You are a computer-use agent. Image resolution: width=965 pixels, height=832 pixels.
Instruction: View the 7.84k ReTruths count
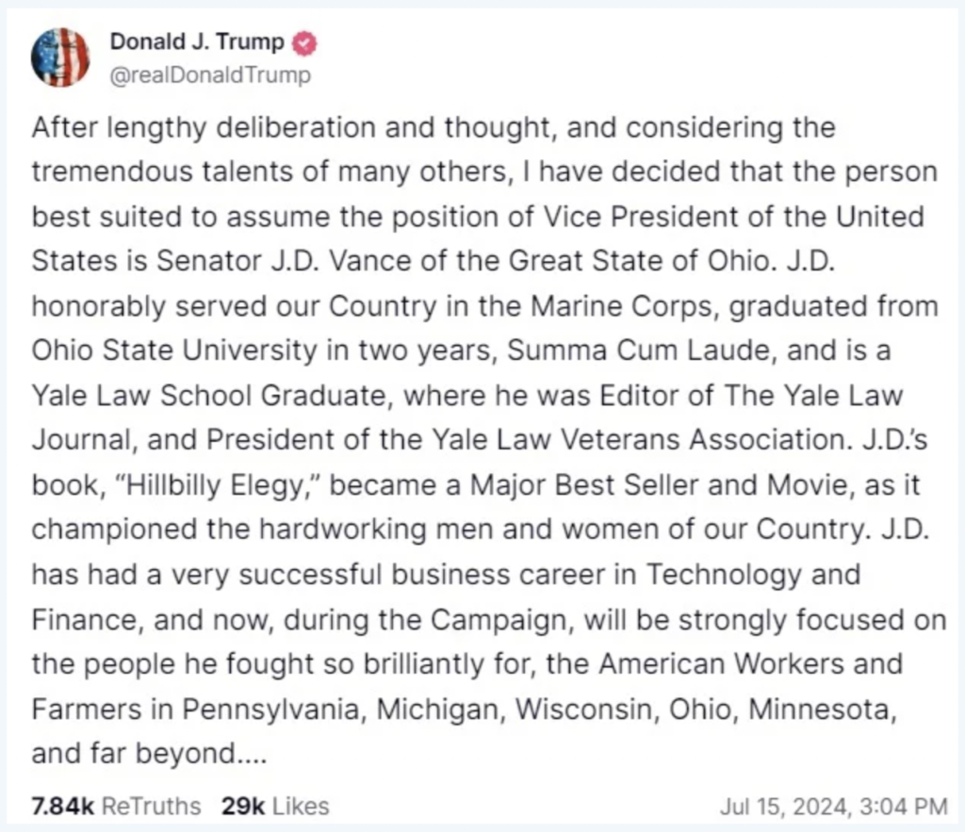coord(63,806)
